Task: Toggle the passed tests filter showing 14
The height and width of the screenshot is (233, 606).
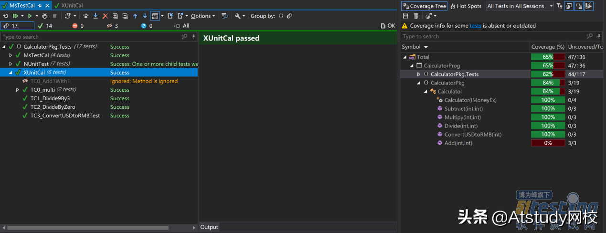Action: point(46,26)
